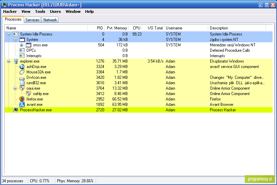
Task: Click PID 2952 cell
Action: click(100, 99)
